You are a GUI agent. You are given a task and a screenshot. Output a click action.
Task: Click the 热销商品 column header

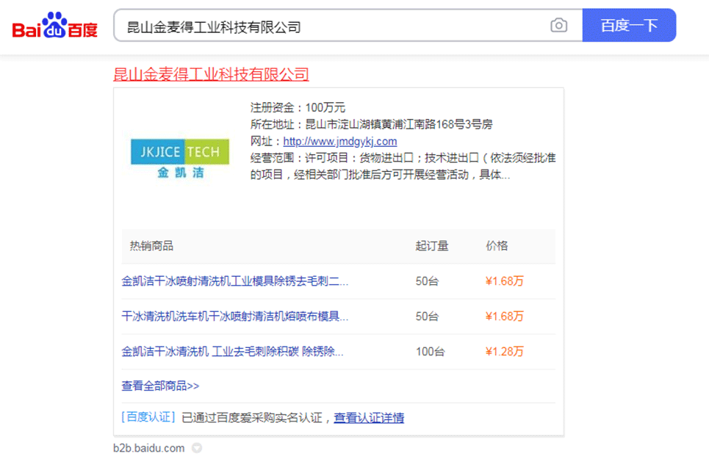(151, 246)
